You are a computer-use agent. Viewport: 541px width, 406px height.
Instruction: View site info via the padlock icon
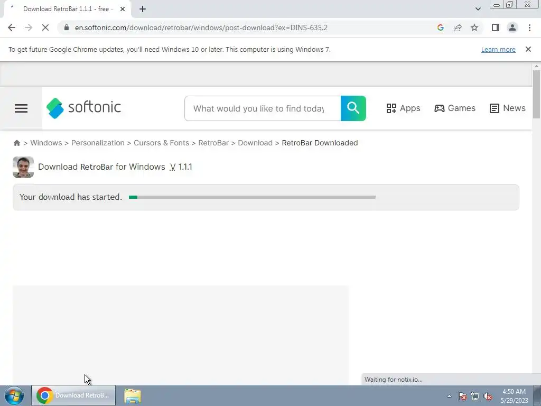click(x=67, y=27)
